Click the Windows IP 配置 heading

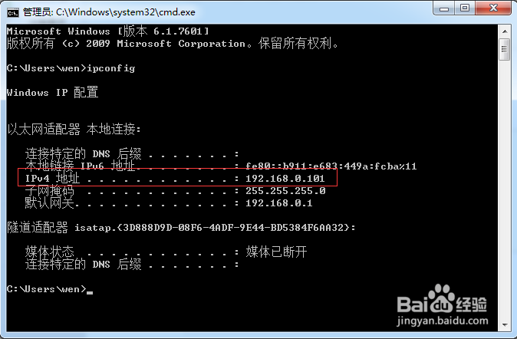[x=52, y=92]
